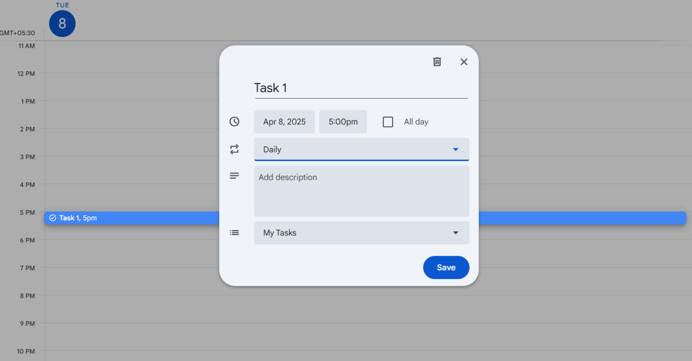
Task: Click the checkmark icon on Task 1 chip
Action: 52,217
